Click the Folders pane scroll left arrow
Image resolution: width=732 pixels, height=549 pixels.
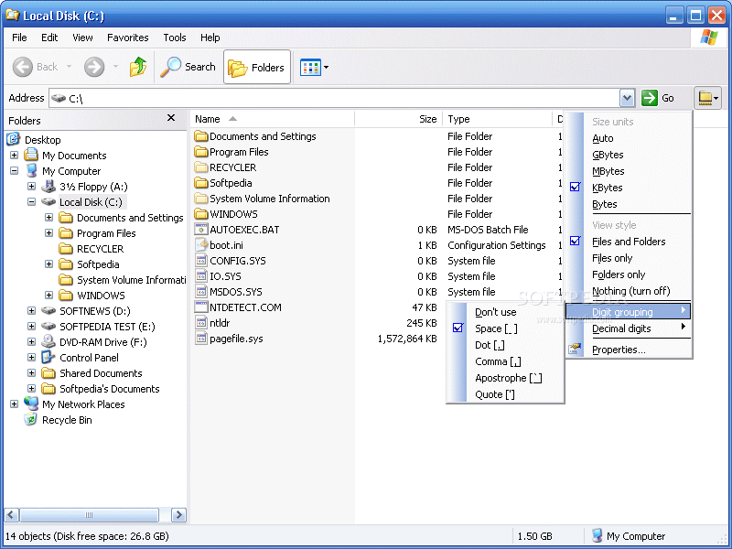(12, 515)
